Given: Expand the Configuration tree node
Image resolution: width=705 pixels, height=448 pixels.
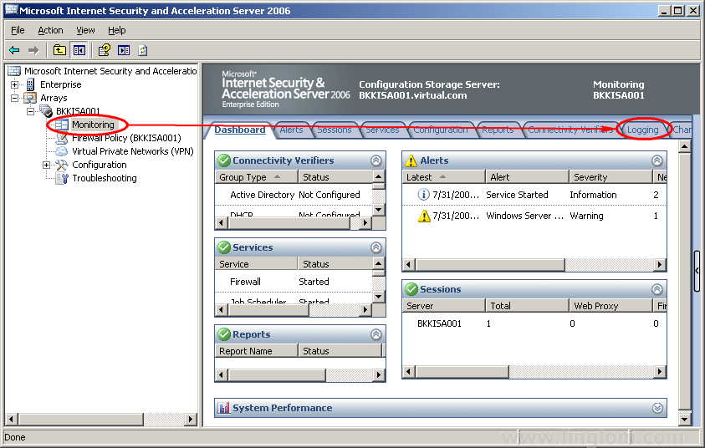Looking at the screenshot, I should (x=46, y=165).
